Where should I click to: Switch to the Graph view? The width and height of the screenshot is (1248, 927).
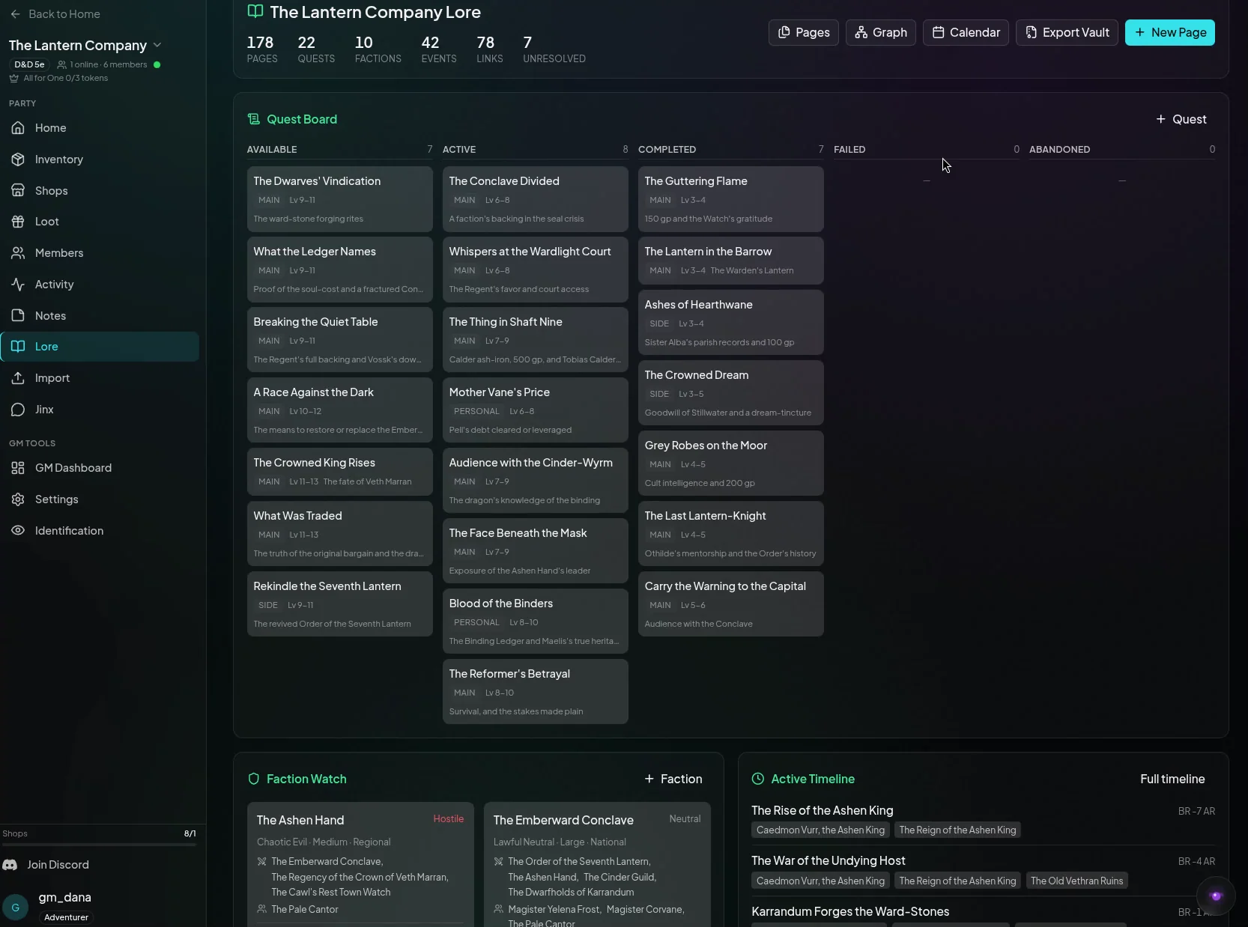coord(881,32)
